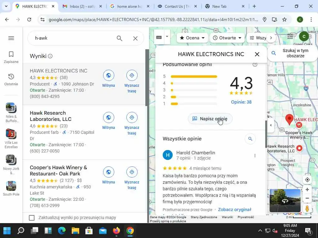Viewport: 318px width, 238px height.
Task: Search within all reviews
Action: click(x=250, y=139)
